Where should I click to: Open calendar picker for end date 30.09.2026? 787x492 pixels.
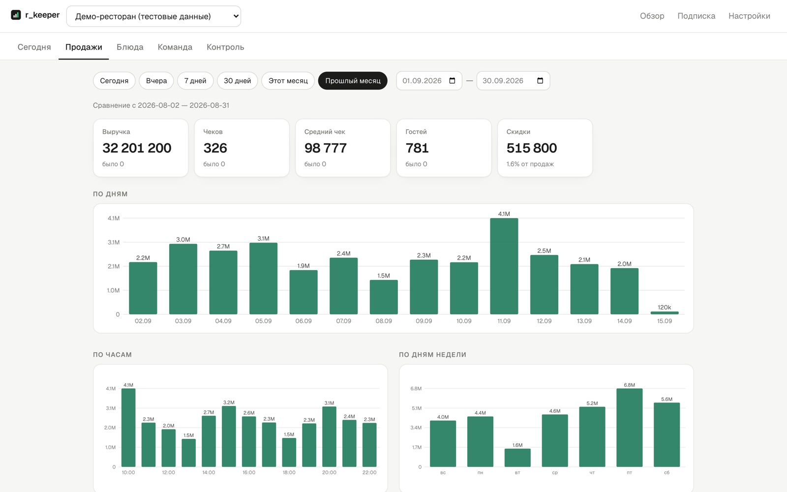(540, 81)
